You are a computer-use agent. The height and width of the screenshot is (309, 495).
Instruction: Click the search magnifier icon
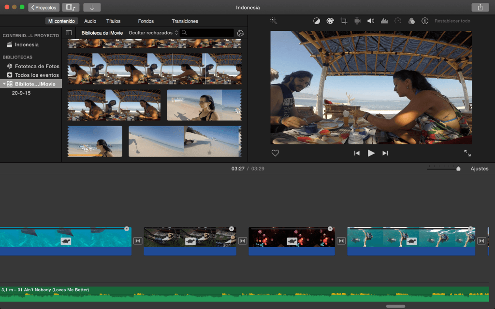coord(184,32)
